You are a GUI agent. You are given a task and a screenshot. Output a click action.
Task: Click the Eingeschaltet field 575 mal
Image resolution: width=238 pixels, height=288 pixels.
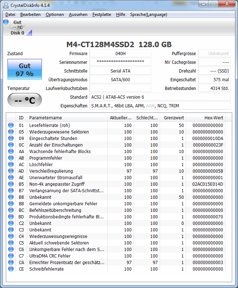214,79
